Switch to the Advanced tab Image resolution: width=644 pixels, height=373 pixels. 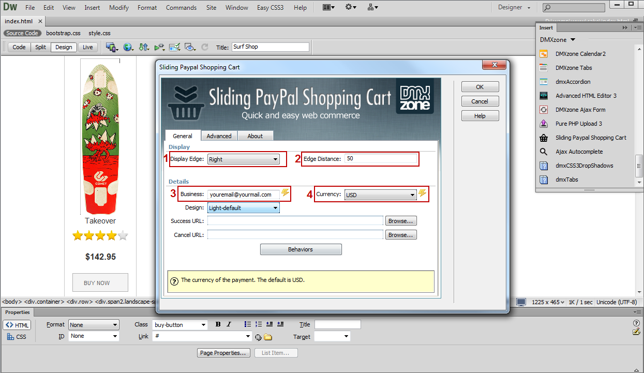[x=219, y=136]
